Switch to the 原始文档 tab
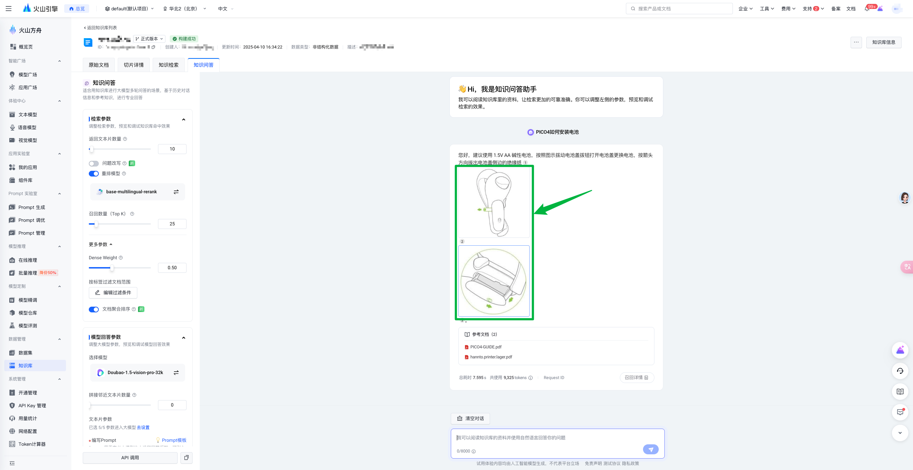The image size is (913, 470). [99, 65]
